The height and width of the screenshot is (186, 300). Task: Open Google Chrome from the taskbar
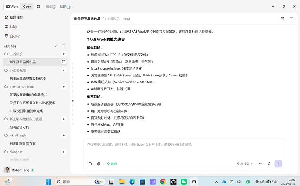pyautogui.click(x=163, y=182)
